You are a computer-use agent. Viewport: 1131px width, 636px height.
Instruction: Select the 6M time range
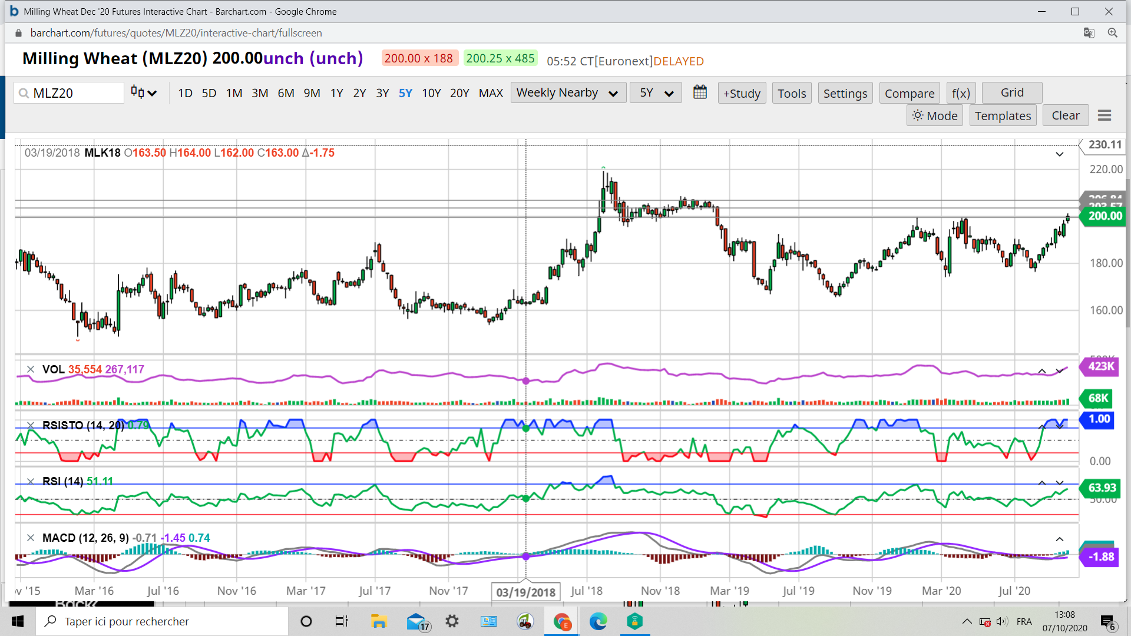coord(286,93)
